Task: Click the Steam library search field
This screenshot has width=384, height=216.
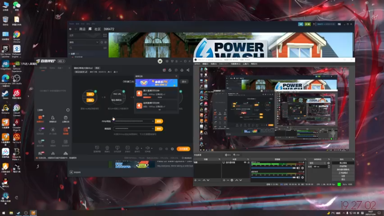Action: pyautogui.click(x=86, y=48)
